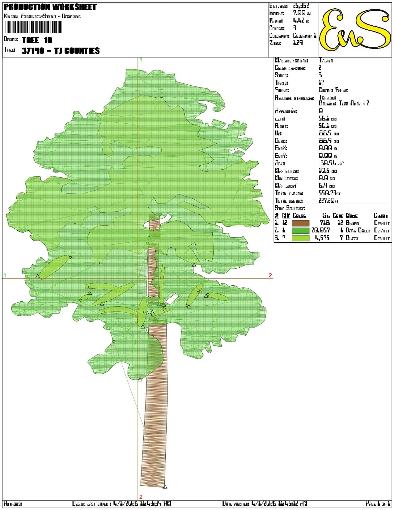Click the title '37140 – TJ COUNTIES'

pos(61,51)
